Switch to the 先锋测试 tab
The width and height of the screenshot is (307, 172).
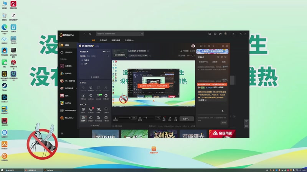[103, 41]
